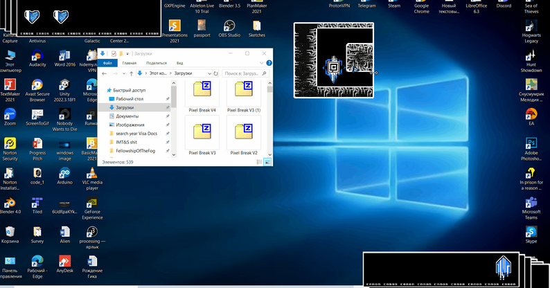Click the Blender 4.0 desktop icon
Image resolution: width=550 pixels, height=288 pixels.
click(10, 202)
